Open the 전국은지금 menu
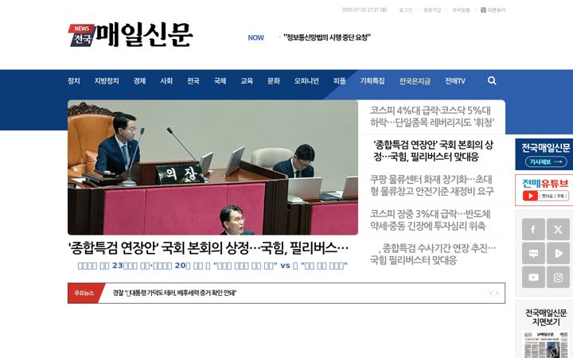Screen dimensions: 573x358 click(415, 80)
